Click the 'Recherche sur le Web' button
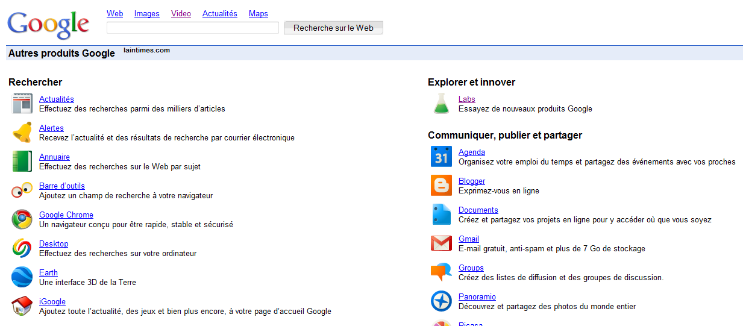Viewport: 743px width, 326px height. tap(333, 28)
